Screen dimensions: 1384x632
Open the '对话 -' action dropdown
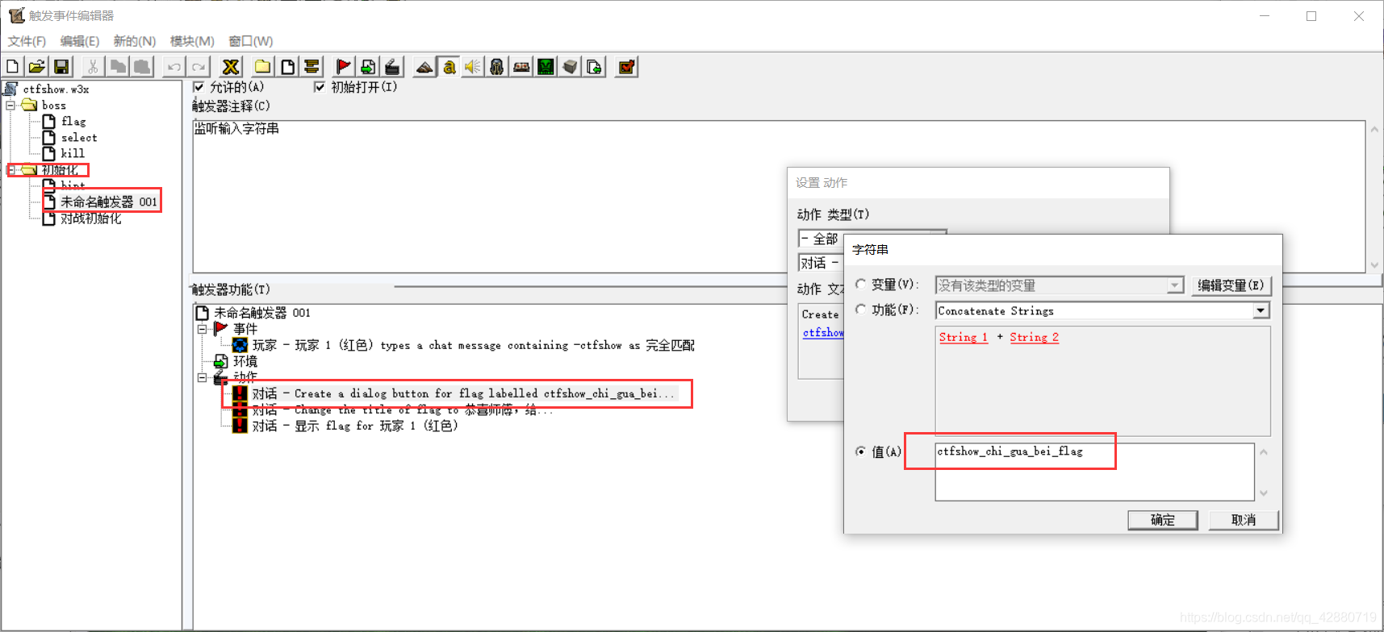[x=821, y=263]
